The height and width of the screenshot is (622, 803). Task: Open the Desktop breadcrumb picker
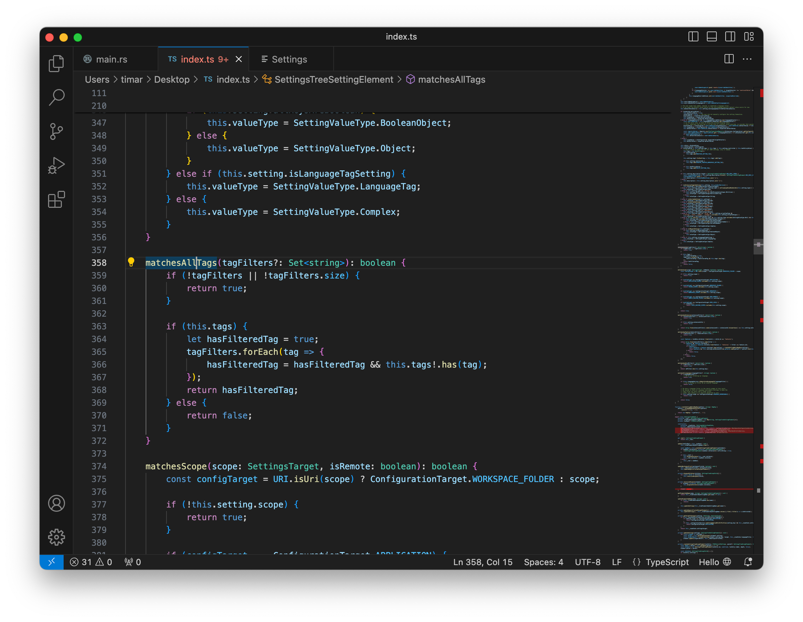172,80
